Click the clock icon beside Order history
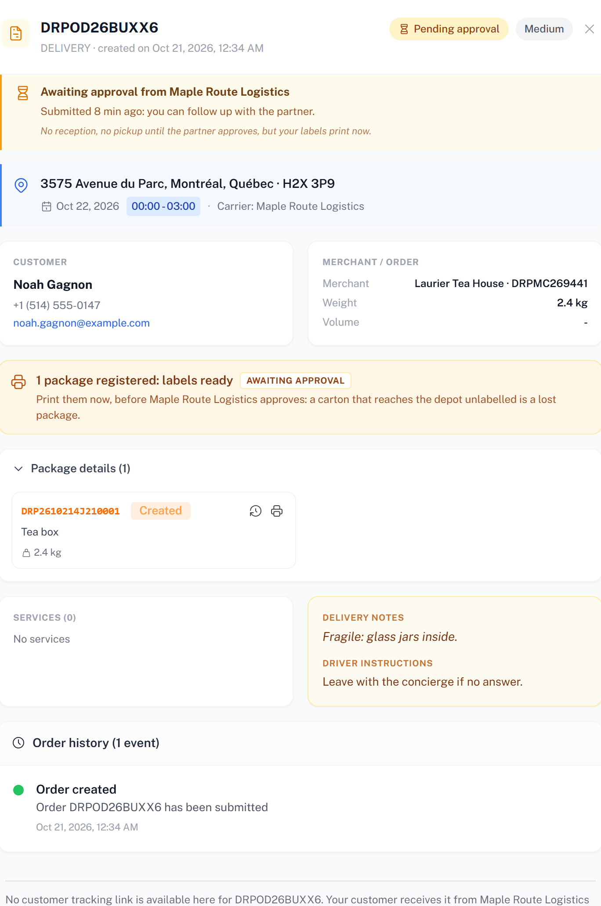The width and height of the screenshot is (601, 906). tap(18, 743)
